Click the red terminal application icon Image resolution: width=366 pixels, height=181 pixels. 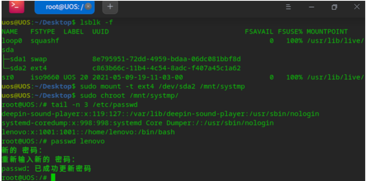pyautogui.click(x=17, y=7)
